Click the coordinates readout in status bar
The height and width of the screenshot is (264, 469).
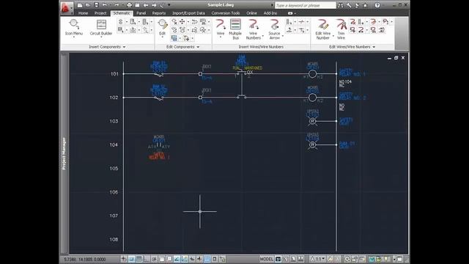click(85, 259)
